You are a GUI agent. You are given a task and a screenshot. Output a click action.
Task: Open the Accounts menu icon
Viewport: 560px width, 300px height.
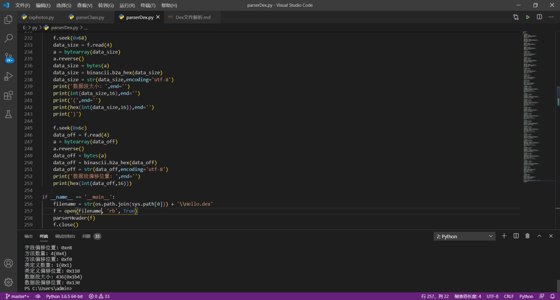coord(8,263)
